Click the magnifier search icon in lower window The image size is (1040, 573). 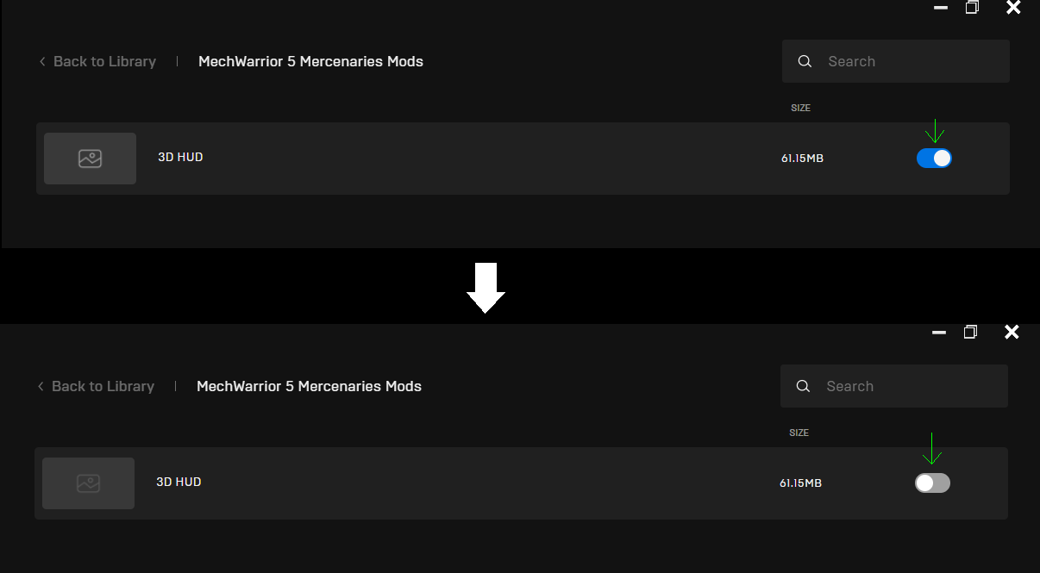[803, 387]
